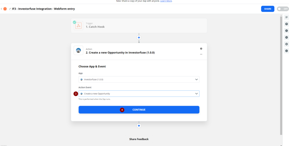Screen dimensions: 289x146
Task: Click the SHARE button
Action: (x=268, y=9)
